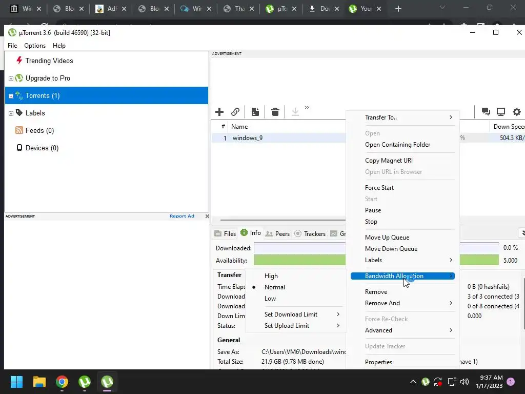Sort by # column header
The width and height of the screenshot is (525, 394).
click(x=223, y=127)
